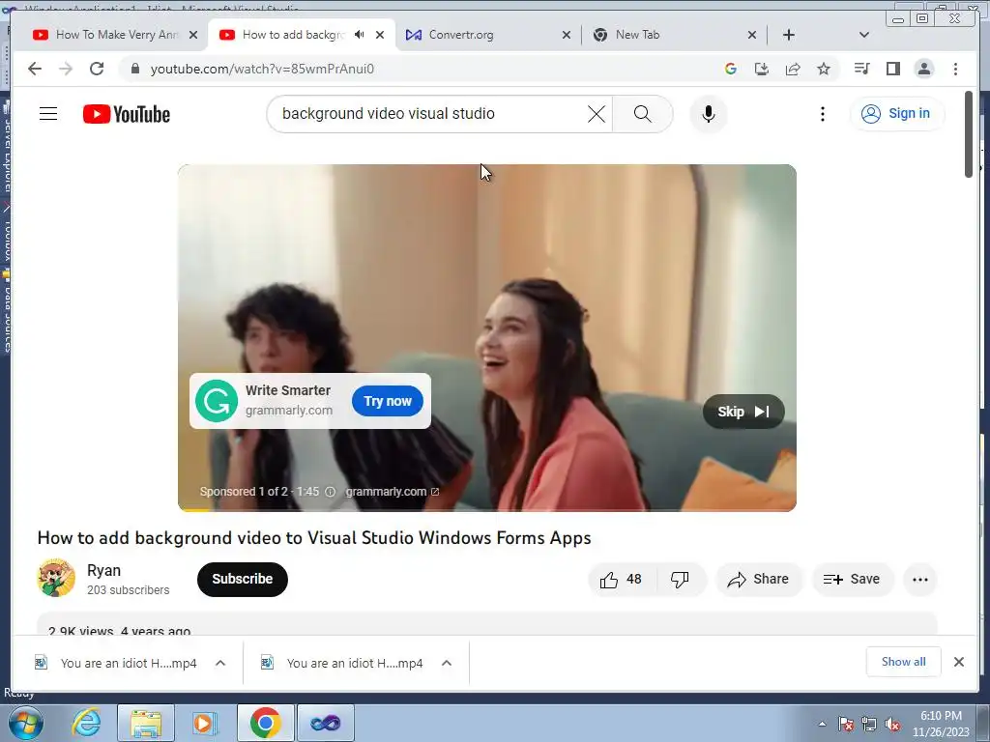
Task: Bookmark this page with the star
Action: pyautogui.click(x=824, y=69)
